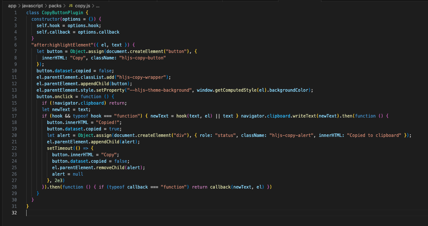Open the "packs" breadcrumb segment
Image resolution: width=428 pixels, height=226 pixels.
pos(55,6)
